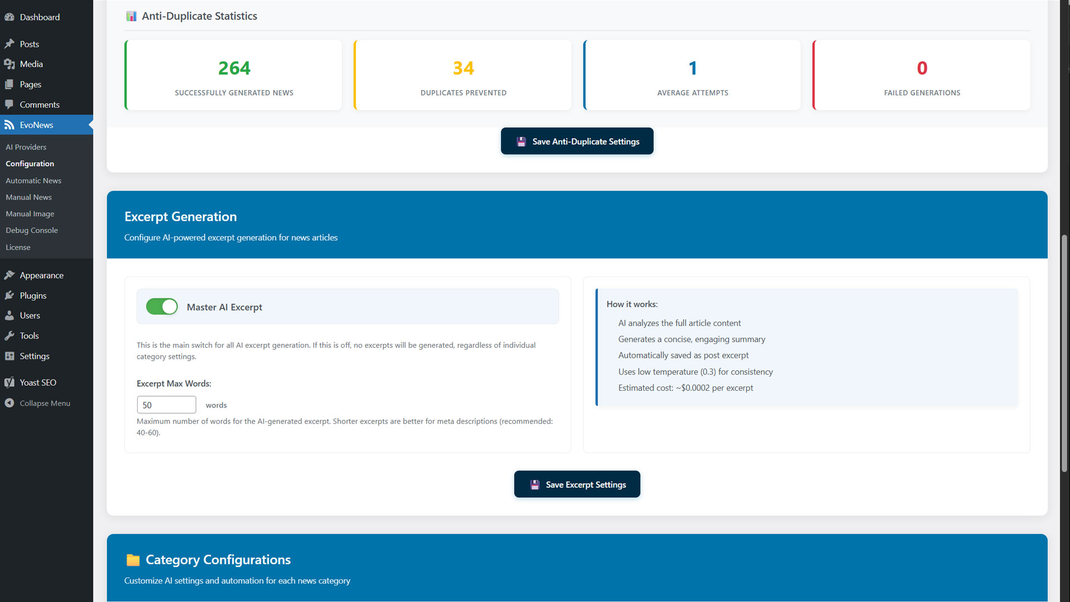
Task: Click the Pages document icon
Action: coord(9,85)
